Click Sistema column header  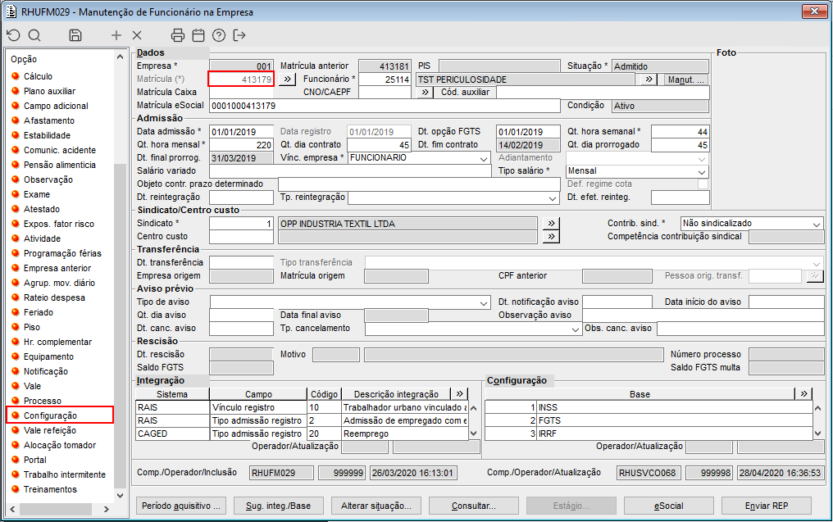coord(172,394)
